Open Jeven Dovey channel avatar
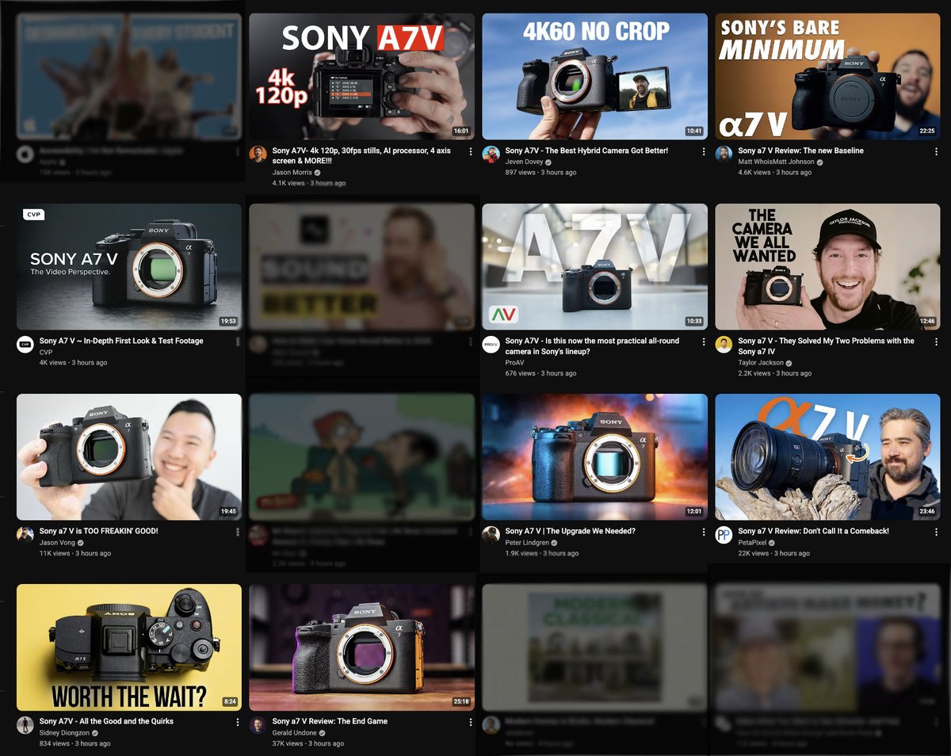 pos(491,154)
